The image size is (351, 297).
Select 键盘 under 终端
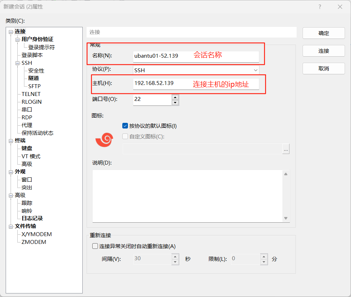coord(27,148)
